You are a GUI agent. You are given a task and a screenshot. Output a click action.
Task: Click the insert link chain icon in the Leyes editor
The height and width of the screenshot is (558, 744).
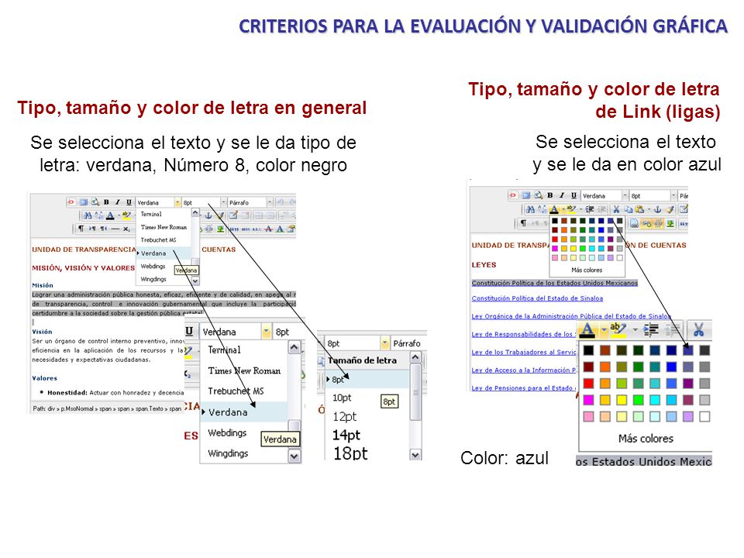click(646, 223)
